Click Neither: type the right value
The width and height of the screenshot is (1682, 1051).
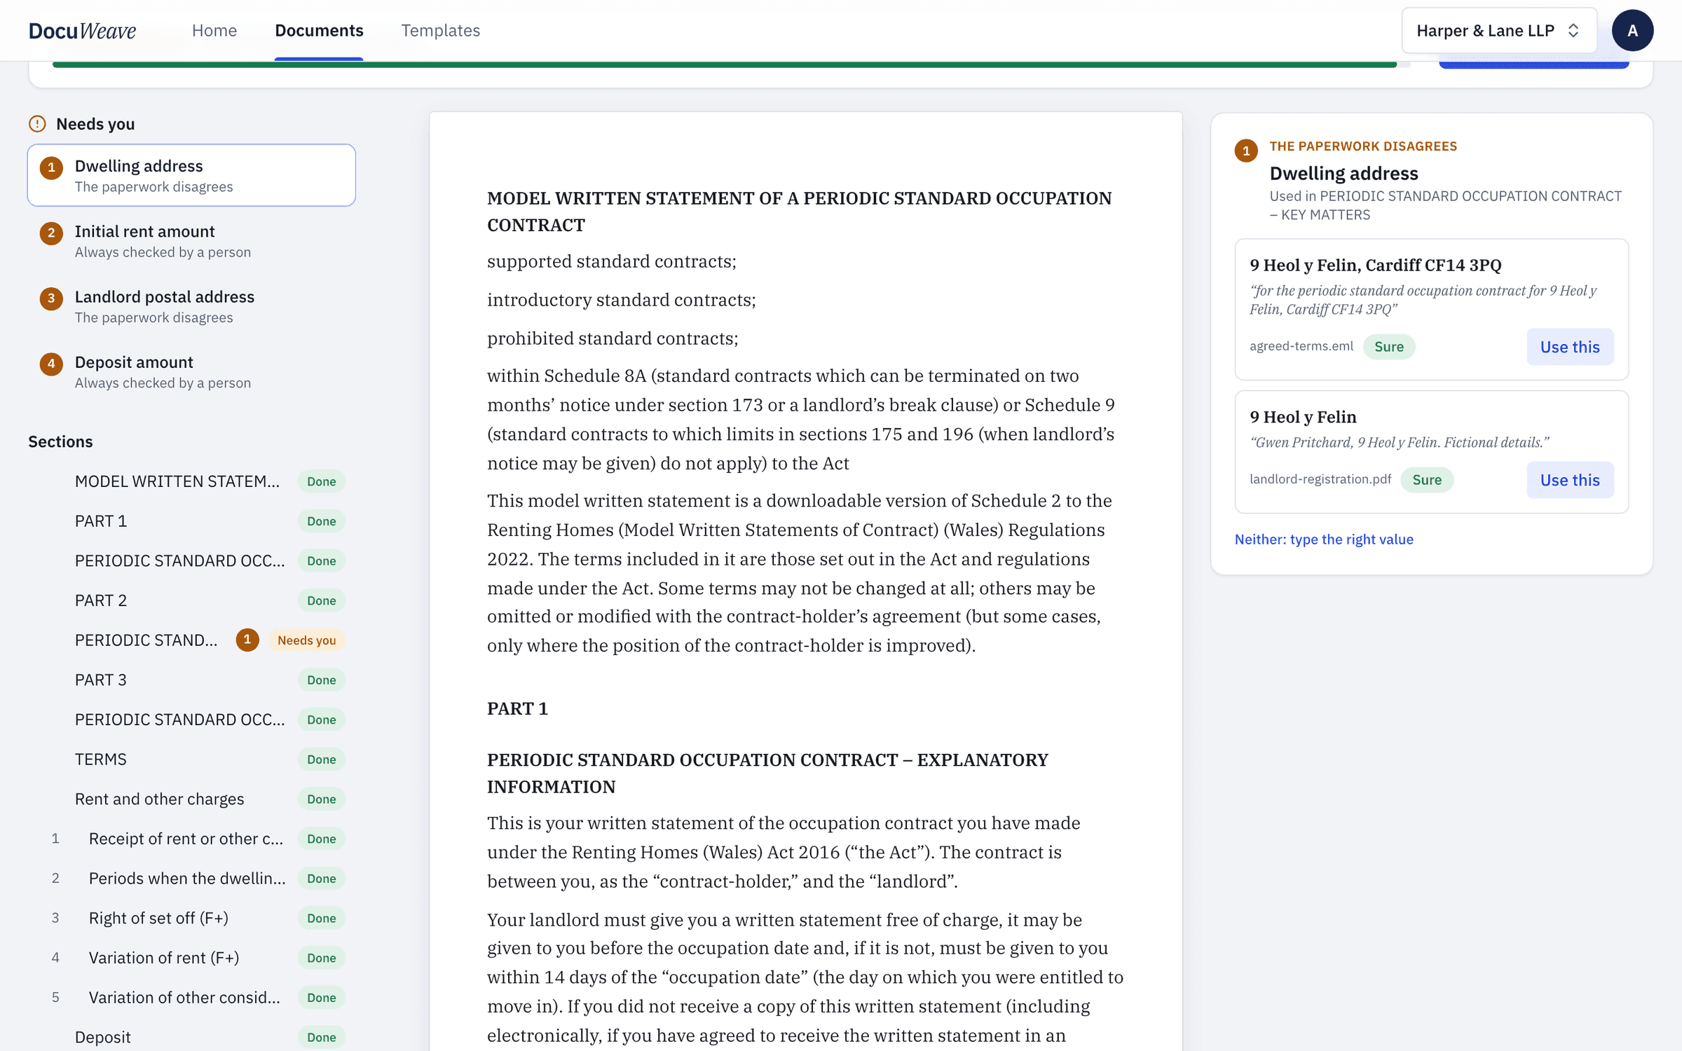click(x=1324, y=539)
